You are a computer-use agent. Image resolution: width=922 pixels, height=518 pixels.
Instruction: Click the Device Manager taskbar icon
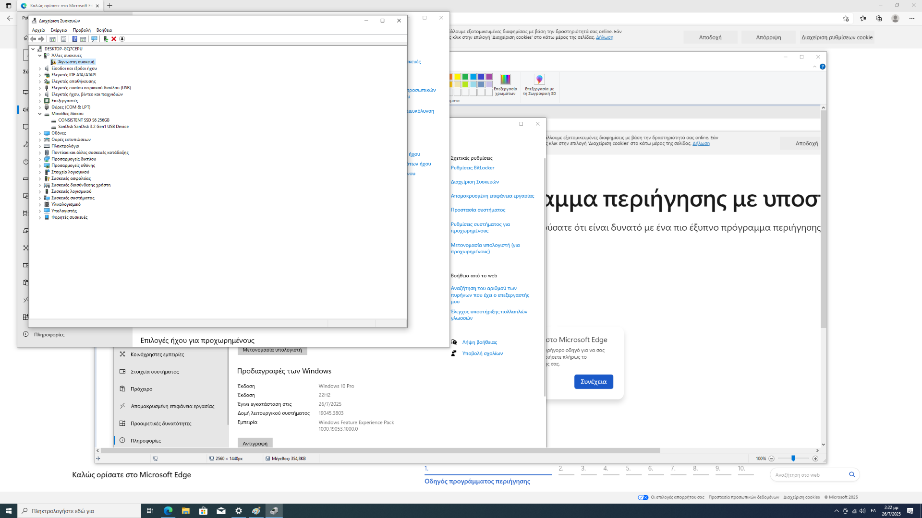pyautogui.click(x=274, y=511)
